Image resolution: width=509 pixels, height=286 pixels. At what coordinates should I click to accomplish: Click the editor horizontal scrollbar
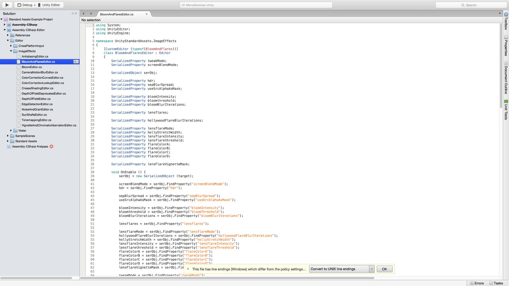tap(227, 278)
